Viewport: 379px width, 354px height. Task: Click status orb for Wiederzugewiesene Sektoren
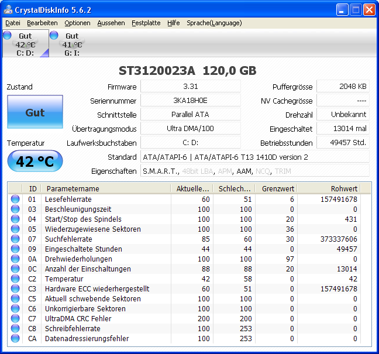pyautogui.click(x=15, y=229)
